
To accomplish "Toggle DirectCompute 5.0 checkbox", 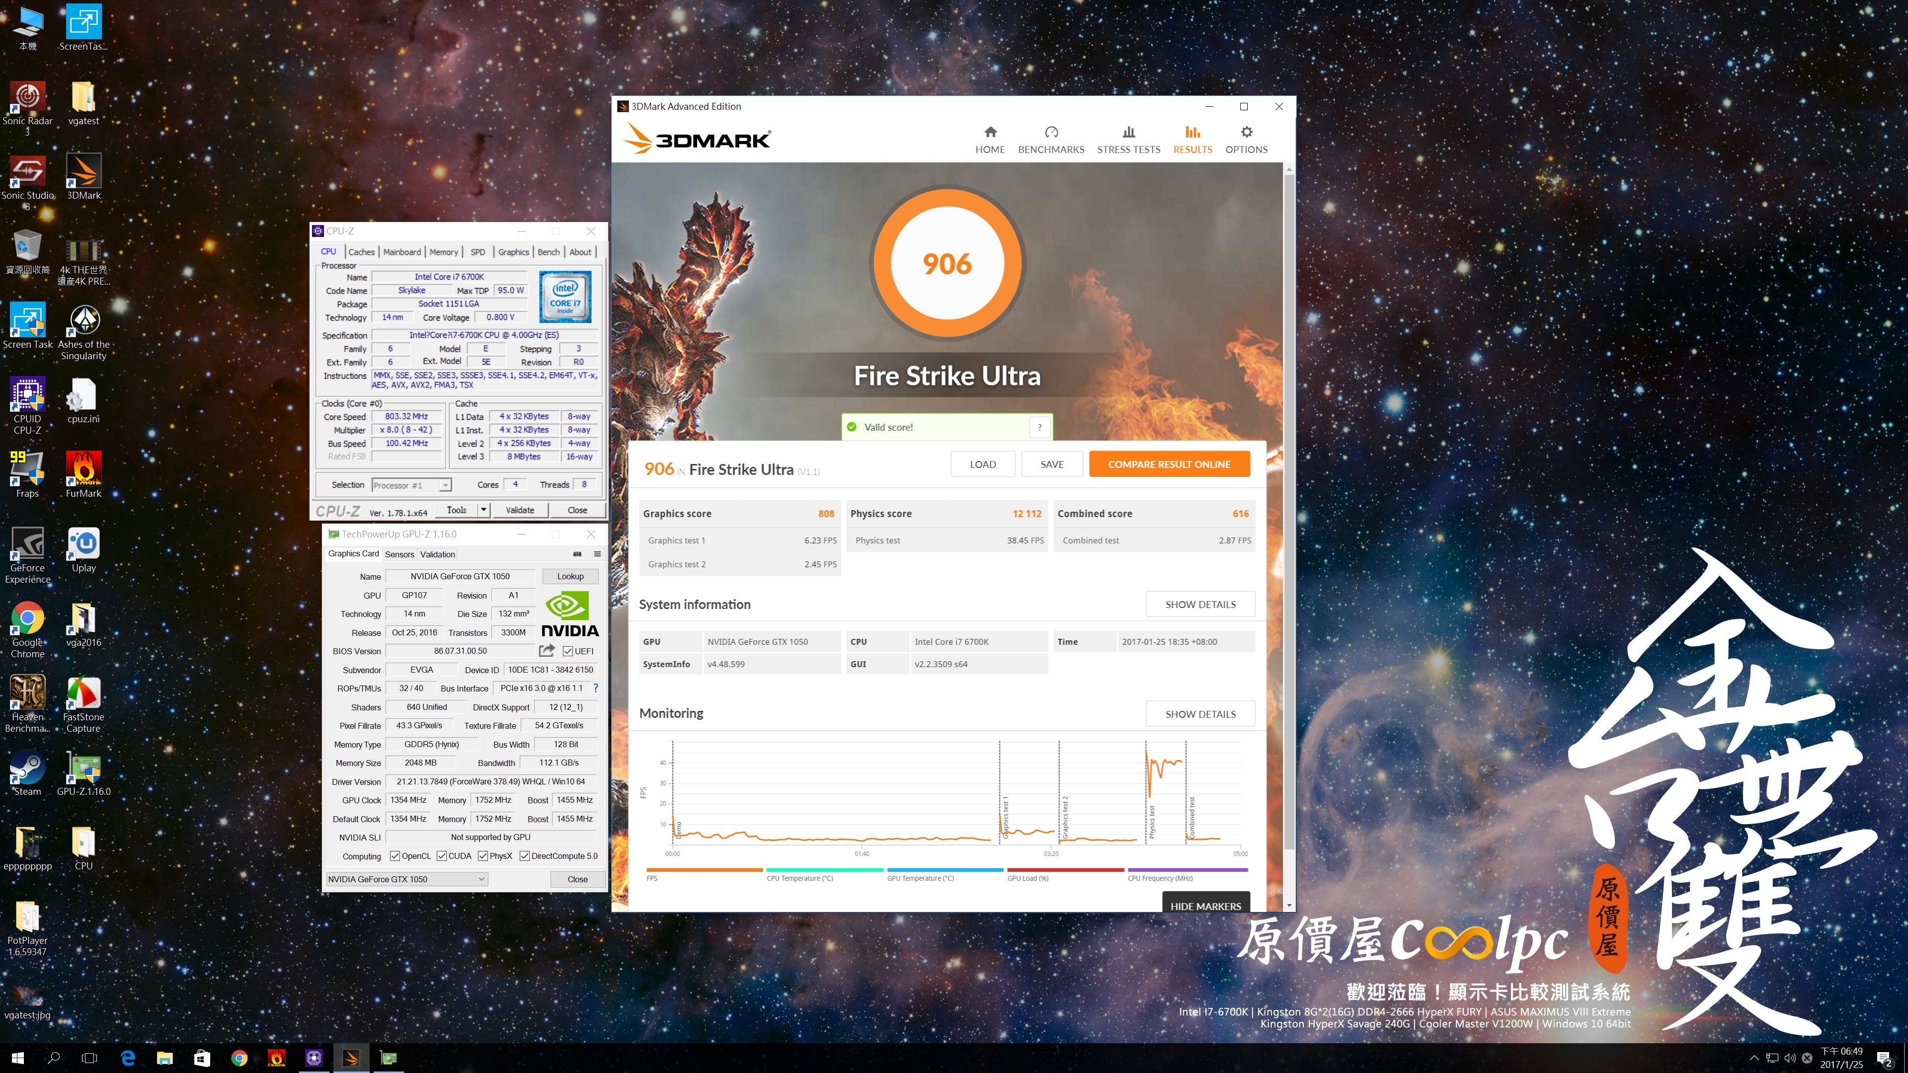I will point(524,856).
